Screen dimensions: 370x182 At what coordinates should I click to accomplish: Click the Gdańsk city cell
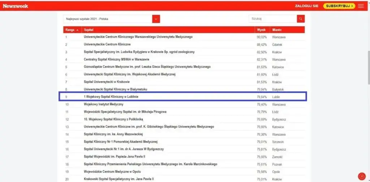277,44
